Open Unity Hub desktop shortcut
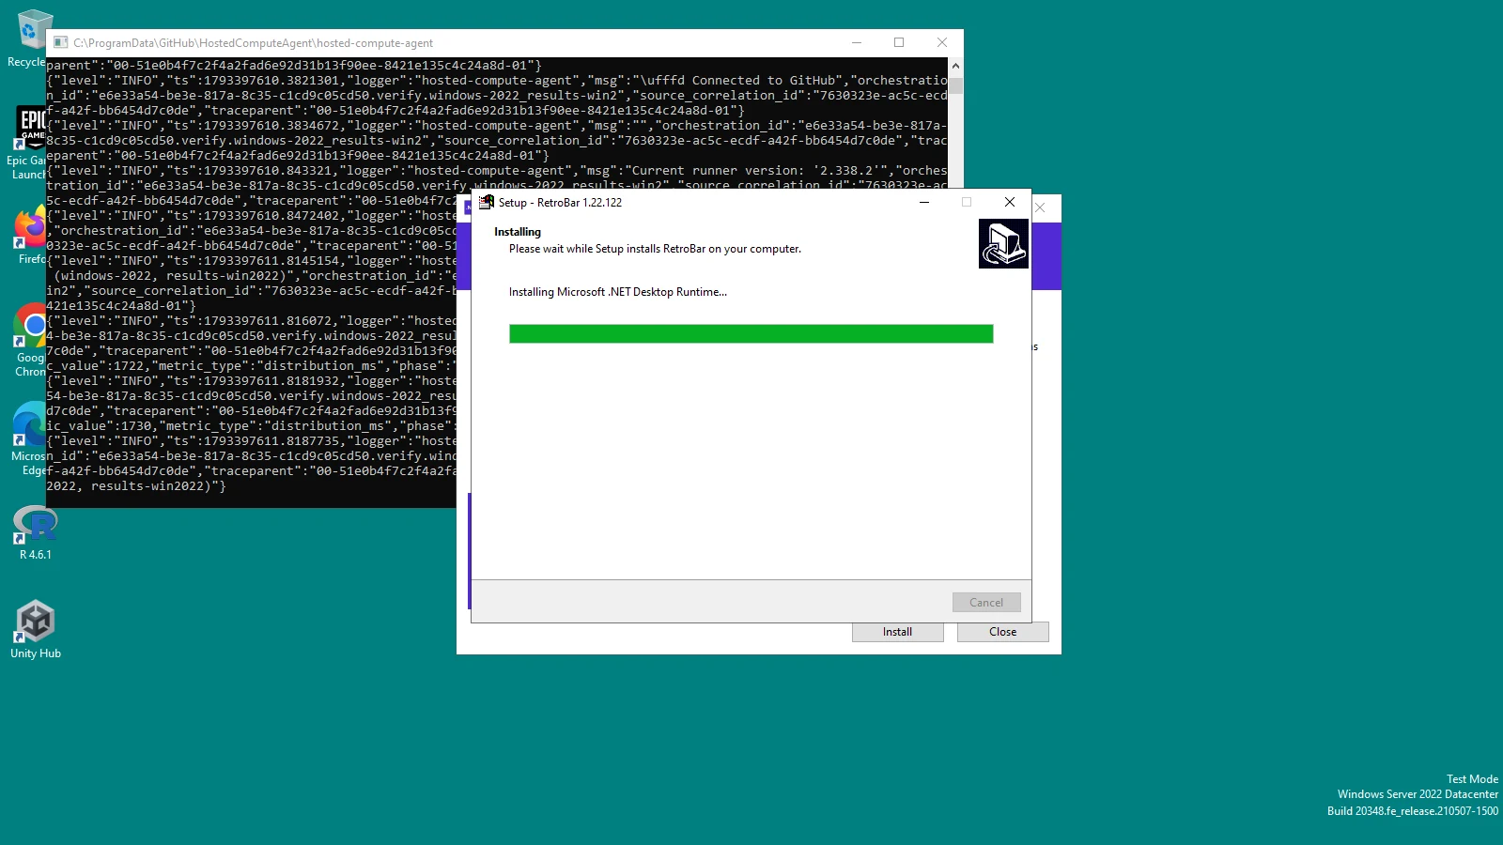1503x845 pixels. click(x=36, y=630)
